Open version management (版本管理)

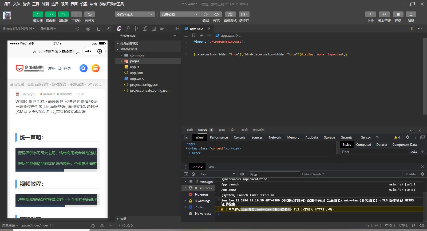pyautogui.click(x=384, y=14)
